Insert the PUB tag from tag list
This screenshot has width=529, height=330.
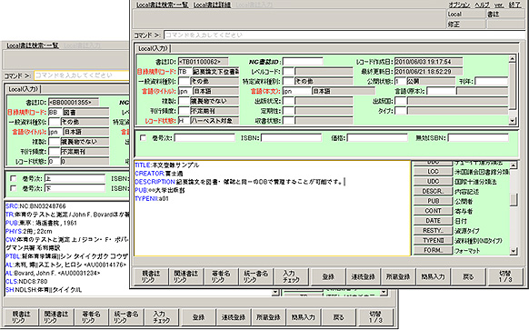tap(433, 201)
